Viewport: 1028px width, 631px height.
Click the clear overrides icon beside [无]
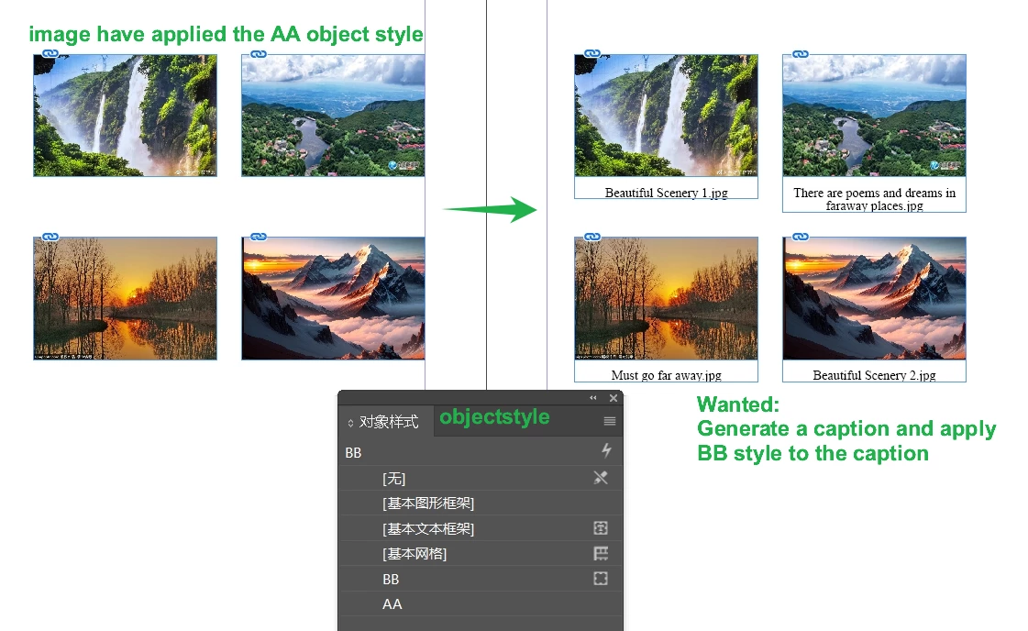[601, 478]
